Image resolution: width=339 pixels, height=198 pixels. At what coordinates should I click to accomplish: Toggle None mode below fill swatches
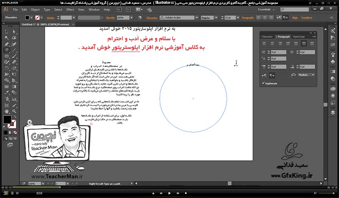tap(15, 132)
